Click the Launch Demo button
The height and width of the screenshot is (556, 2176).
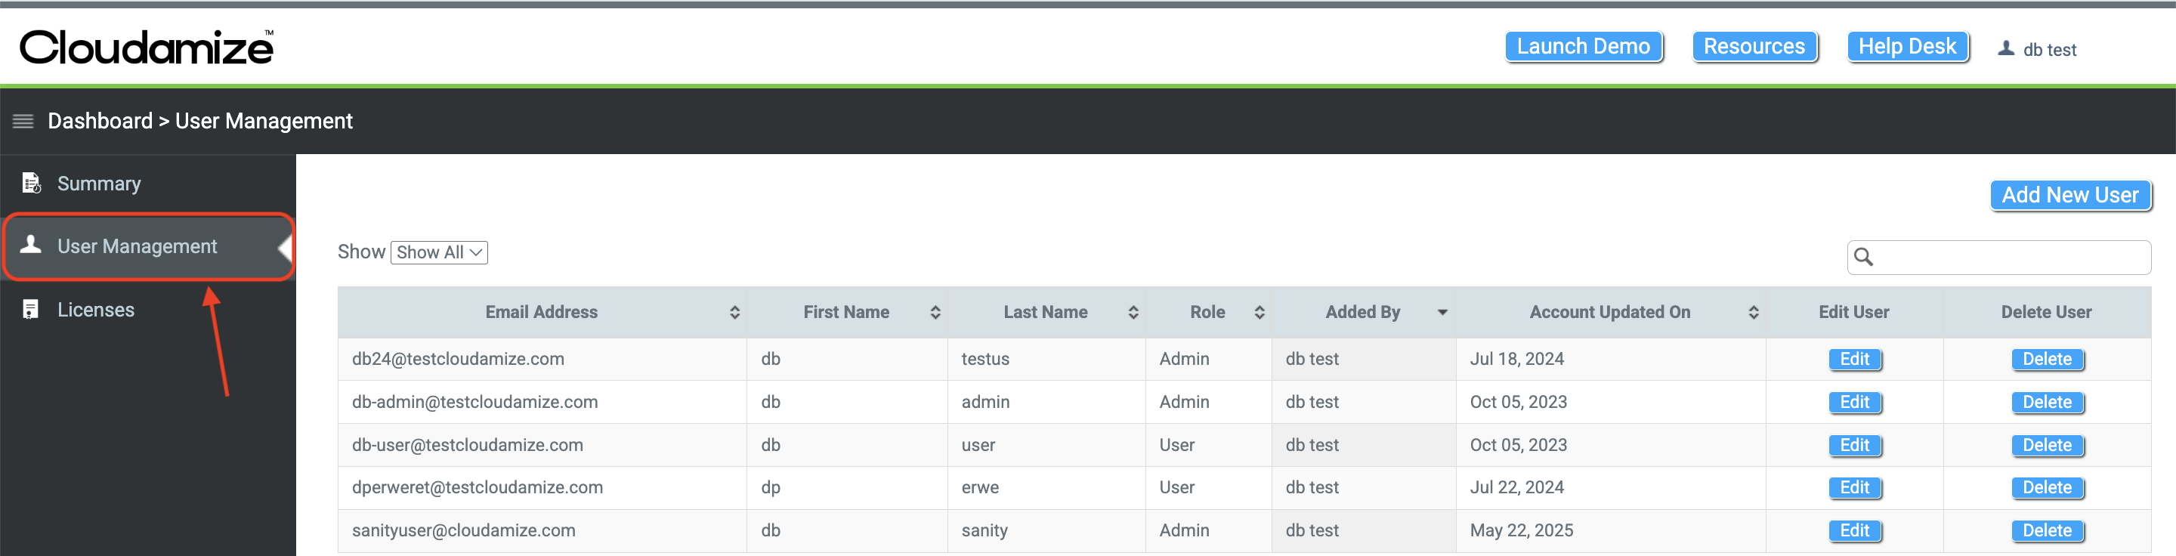[x=1583, y=47]
